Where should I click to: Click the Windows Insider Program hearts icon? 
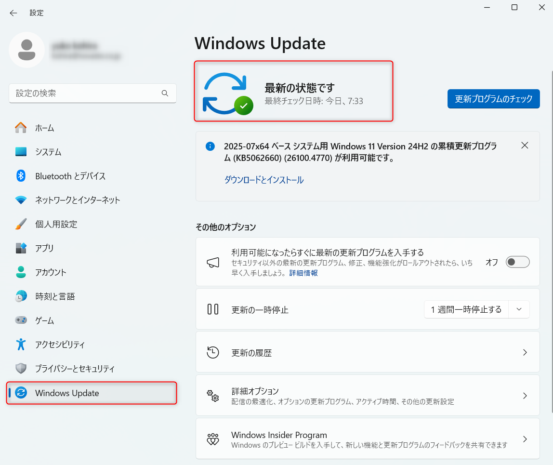coord(213,439)
